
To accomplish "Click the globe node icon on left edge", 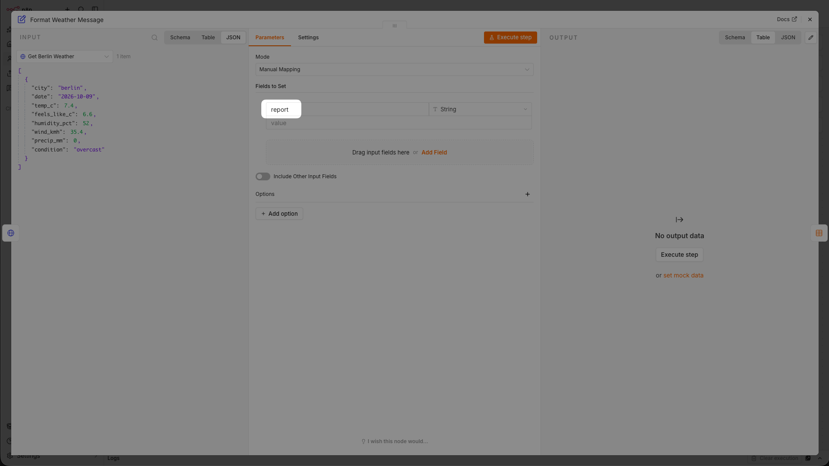I will (x=11, y=233).
